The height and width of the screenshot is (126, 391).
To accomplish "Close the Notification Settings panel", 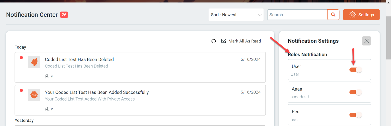I will tap(367, 41).
